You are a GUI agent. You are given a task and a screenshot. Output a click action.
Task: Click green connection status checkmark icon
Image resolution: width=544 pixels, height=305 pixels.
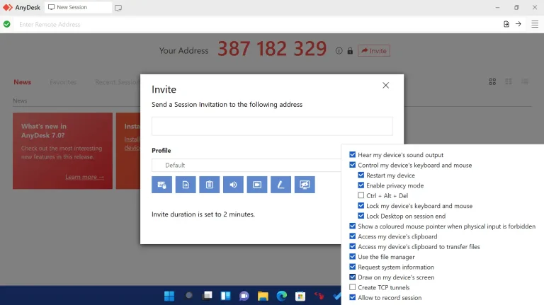pyautogui.click(x=6, y=24)
